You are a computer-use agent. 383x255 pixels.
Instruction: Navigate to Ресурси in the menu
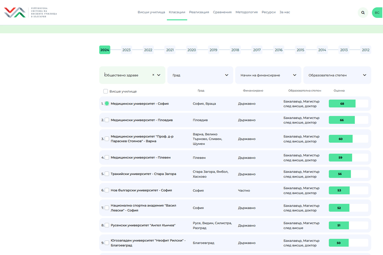point(269,12)
